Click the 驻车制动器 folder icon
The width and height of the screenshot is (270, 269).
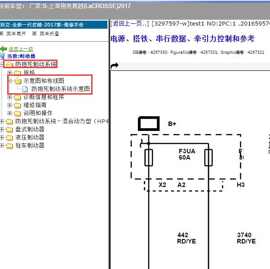(9, 146)
